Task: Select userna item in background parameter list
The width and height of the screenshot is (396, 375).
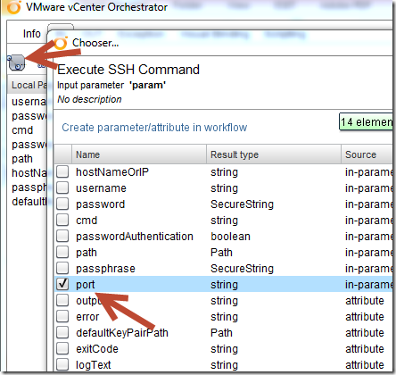Action: pyautogui.click(x=29, y=102)
